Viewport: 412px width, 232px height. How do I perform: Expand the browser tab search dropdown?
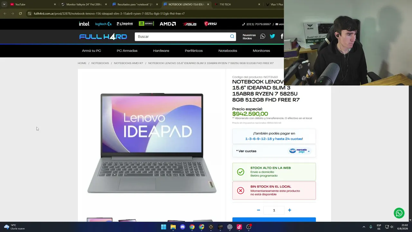click(x=4, y=4)
